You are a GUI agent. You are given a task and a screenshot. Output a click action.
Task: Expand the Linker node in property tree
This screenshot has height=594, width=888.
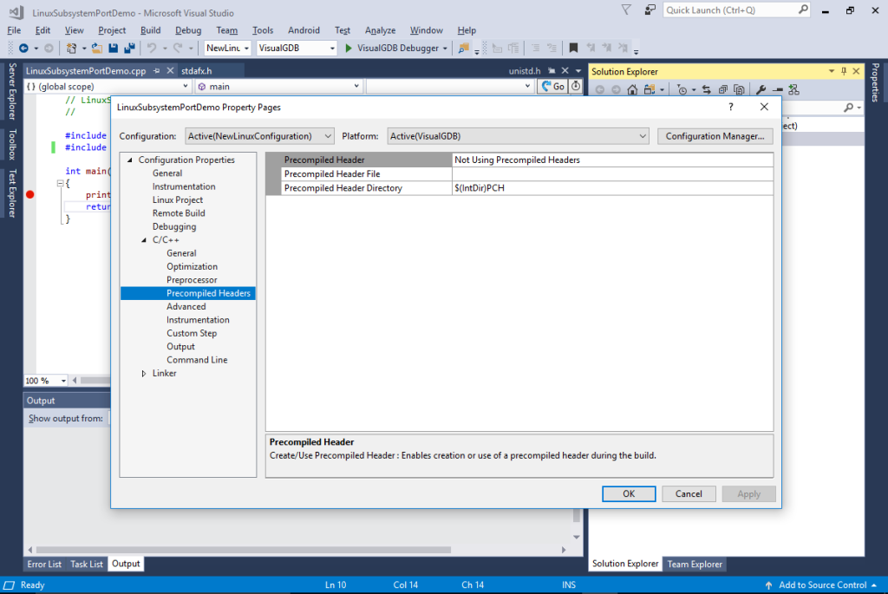[144, 374]
